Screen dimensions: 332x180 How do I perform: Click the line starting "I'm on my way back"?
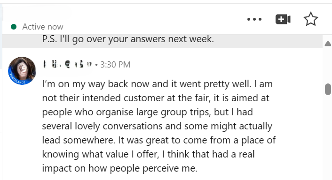pyautogui.click(x=158, y=84)
